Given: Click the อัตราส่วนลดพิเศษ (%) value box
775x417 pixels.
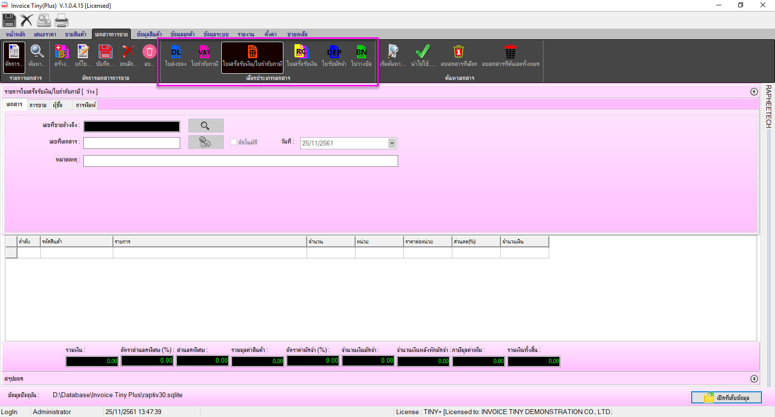Looking at the screenshot, I should coord(147,361).
